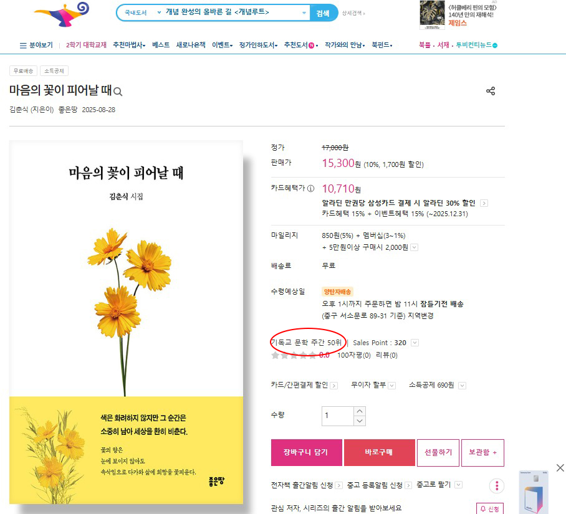Close the floating card ad banner

[560, 468]
